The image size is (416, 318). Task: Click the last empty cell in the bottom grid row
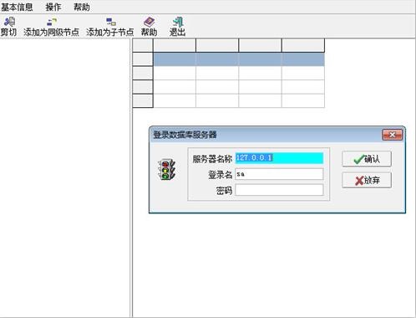coord(303,100)
